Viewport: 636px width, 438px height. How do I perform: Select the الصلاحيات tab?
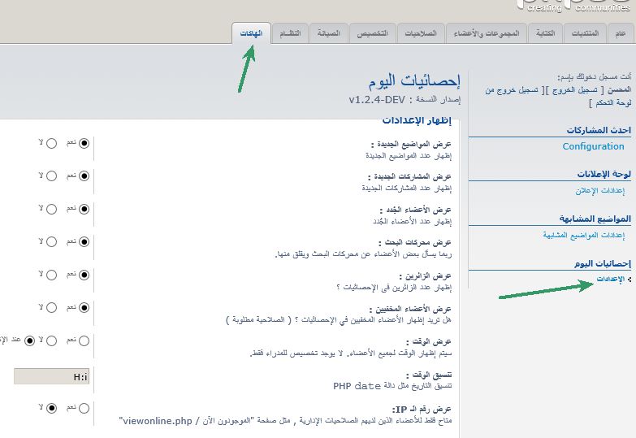[x=421, y=34]
